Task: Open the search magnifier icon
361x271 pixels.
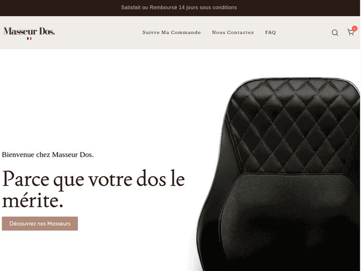Action: pos(334,33)
